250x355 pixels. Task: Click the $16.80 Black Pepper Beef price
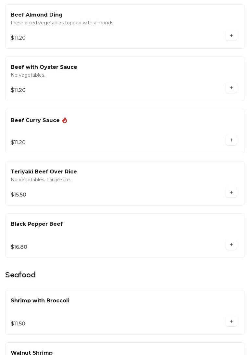(19, 247)
